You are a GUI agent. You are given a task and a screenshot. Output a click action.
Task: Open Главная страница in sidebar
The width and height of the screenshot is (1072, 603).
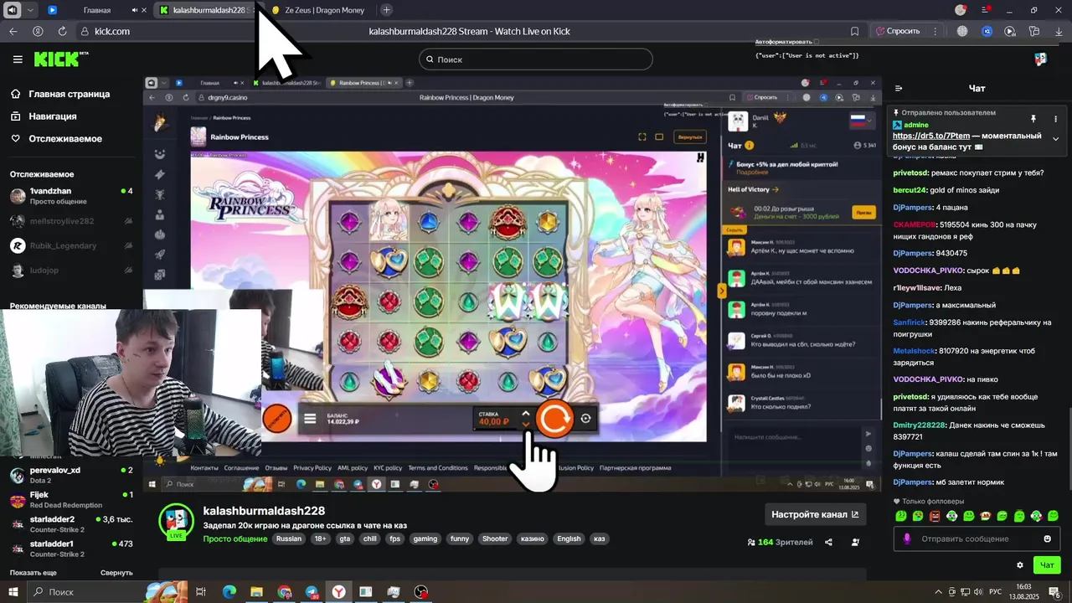tap(60, 95)
